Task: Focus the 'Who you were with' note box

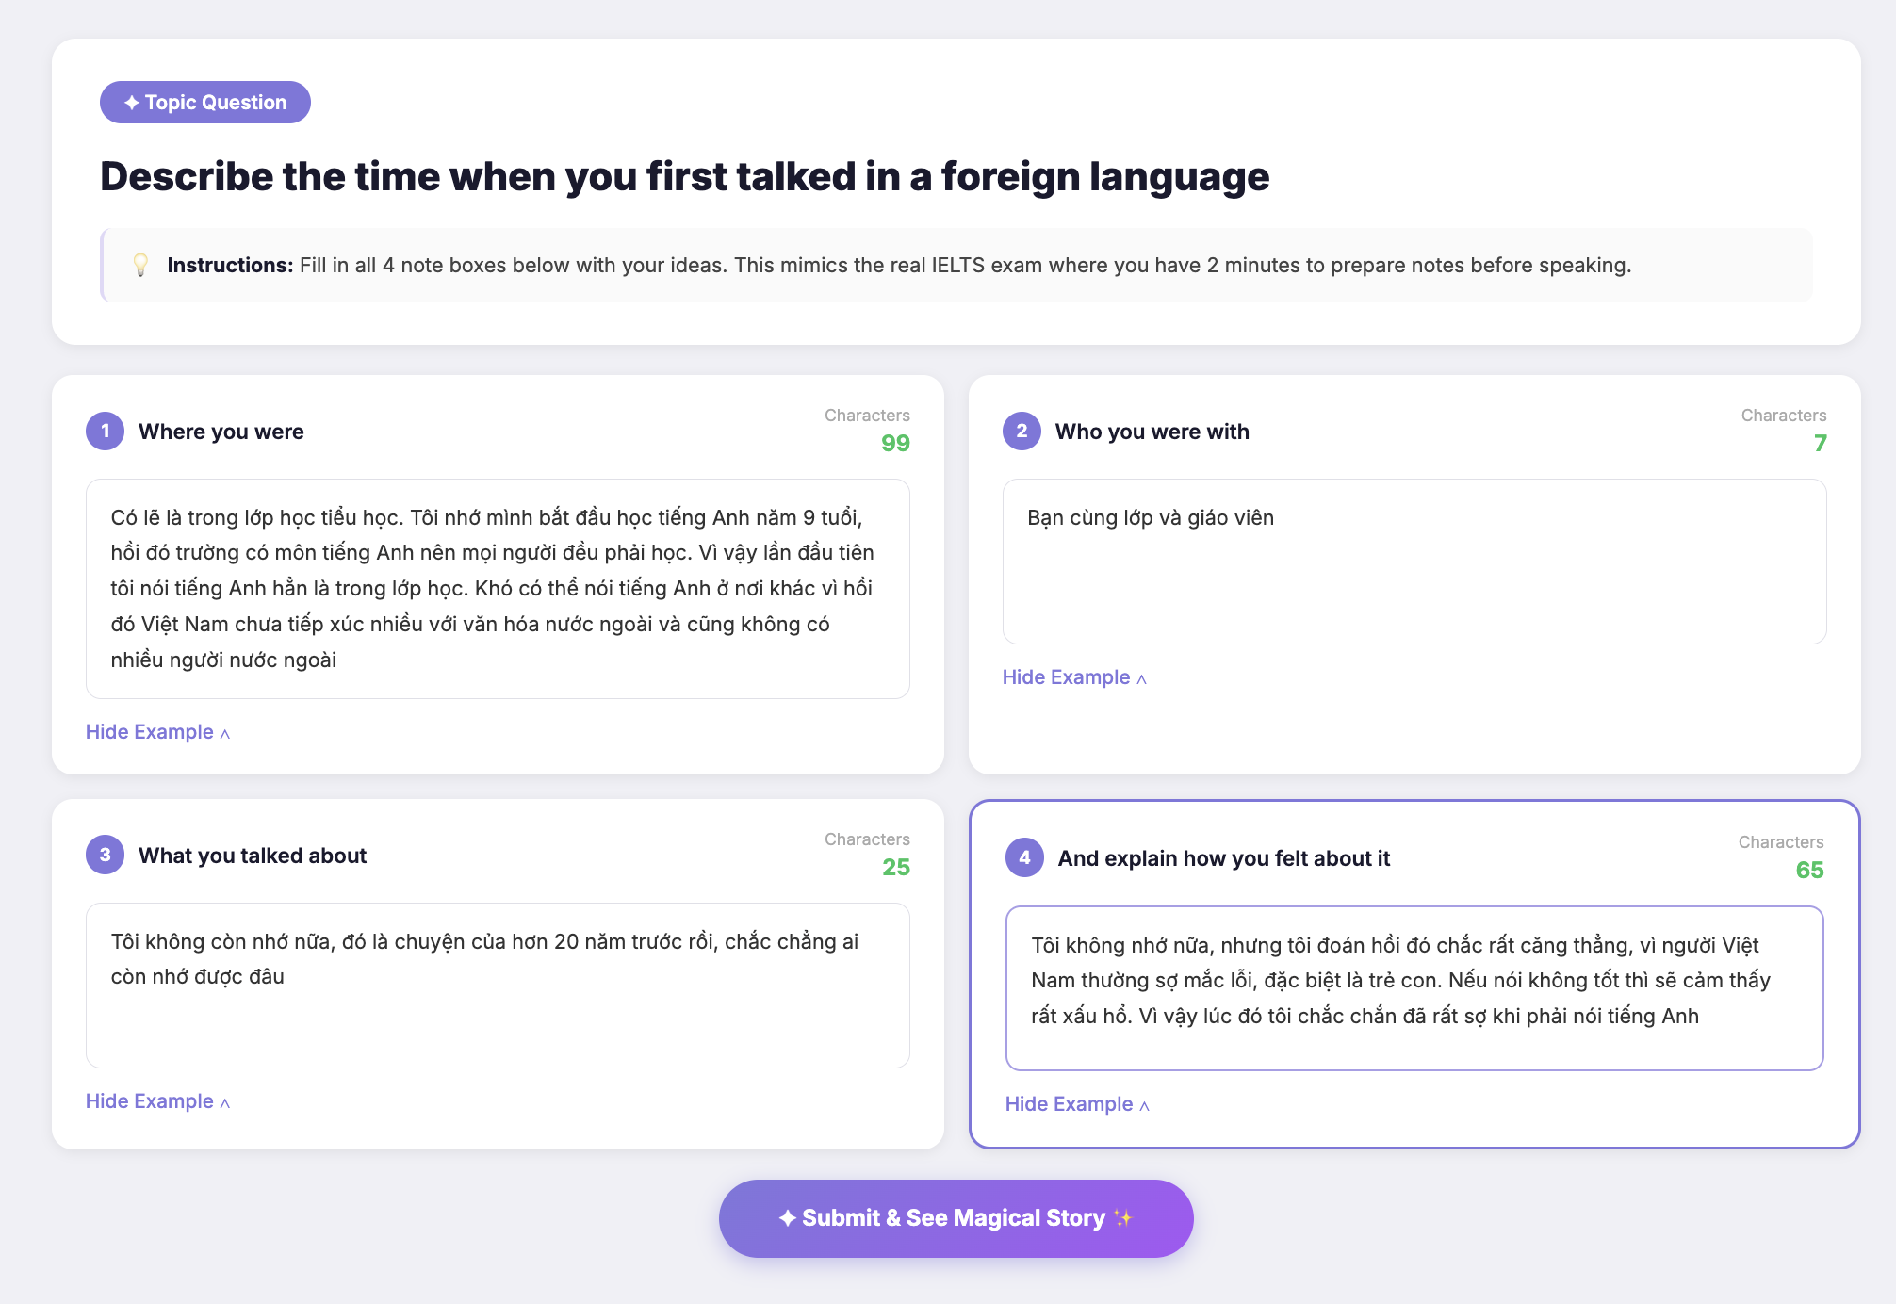Action: click(x=1414, y=562)
